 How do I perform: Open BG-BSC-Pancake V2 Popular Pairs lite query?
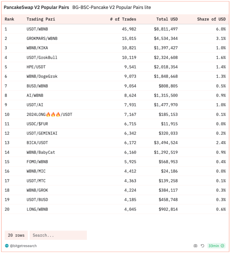pyautogui.click(x=111, y=7)
